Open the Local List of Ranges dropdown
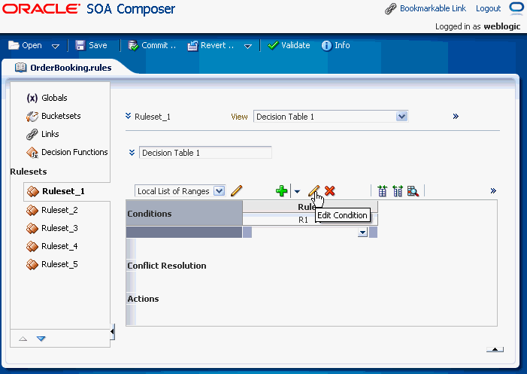The image size is (527, 374). 220,191
